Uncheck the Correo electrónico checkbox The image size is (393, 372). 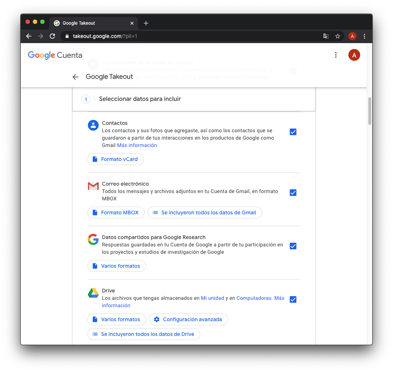pos(293,193)
